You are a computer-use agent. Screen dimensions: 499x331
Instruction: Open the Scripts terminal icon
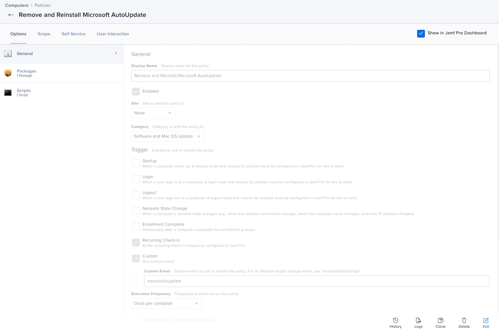click(x=8, y=93)
